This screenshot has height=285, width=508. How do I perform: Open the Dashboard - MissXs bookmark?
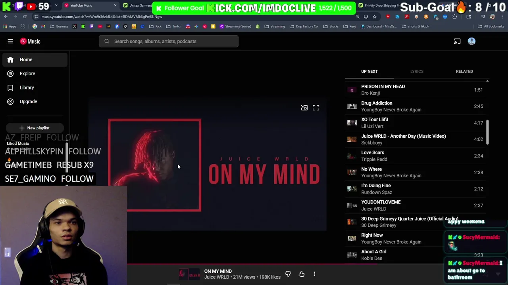click(379, 26)
